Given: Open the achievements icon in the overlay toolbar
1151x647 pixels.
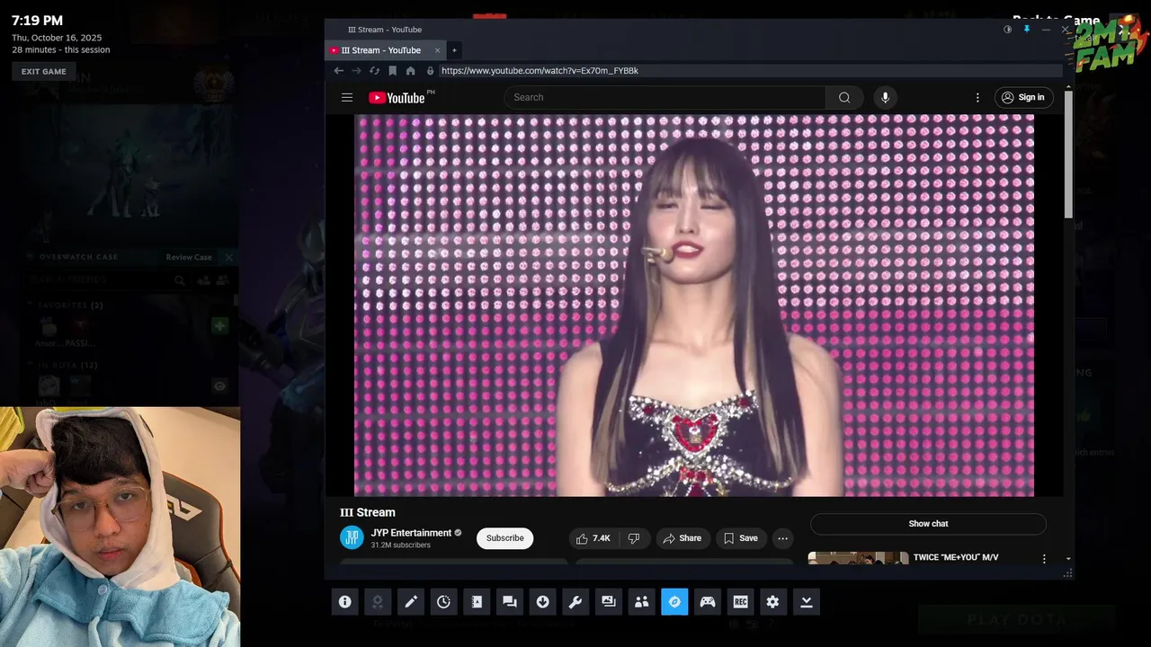Looking at the screenshot, I should pyautogui.click(x=378, y=602).
